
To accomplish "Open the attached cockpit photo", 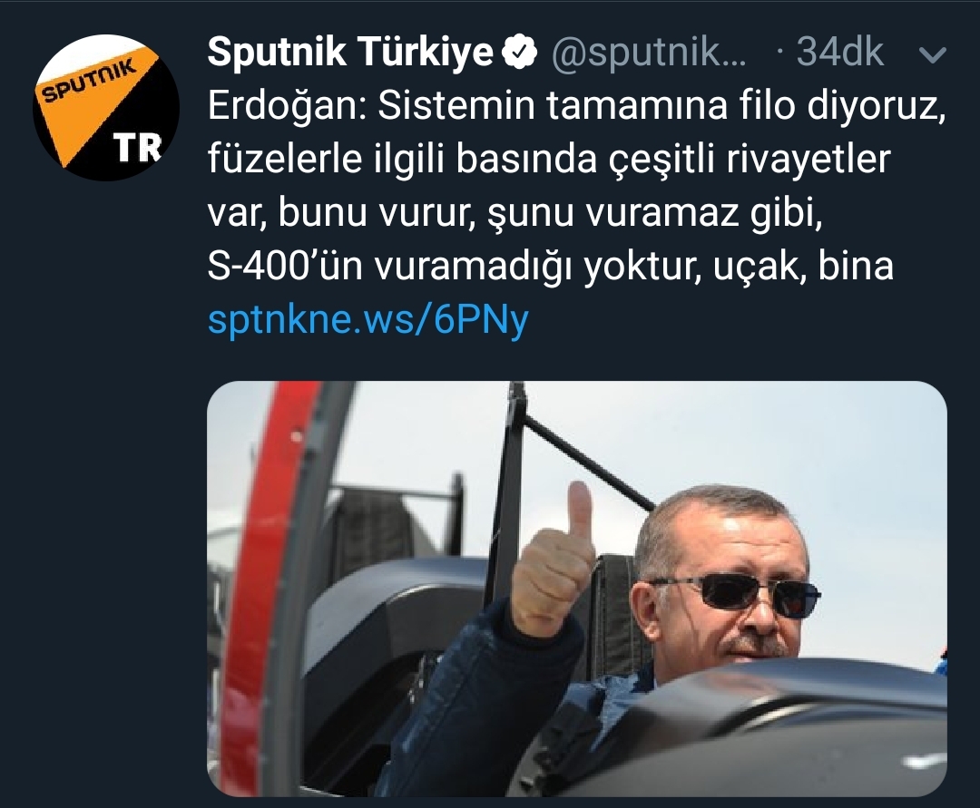I will pyautogui.click(x=577, y=589).
